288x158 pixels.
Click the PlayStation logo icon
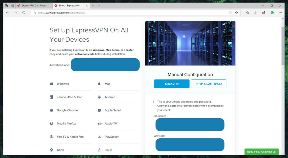coord(99,137)
